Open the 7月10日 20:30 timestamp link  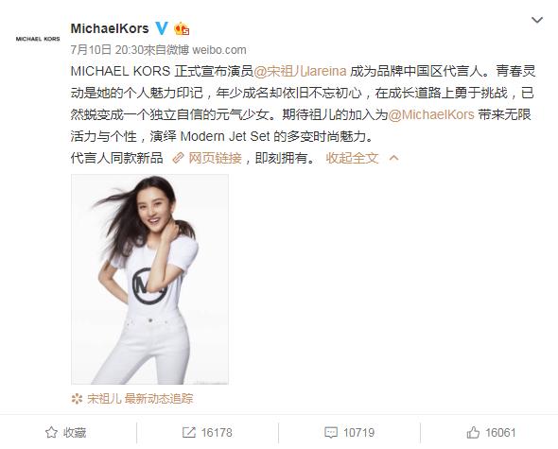click(x=107, y=50)
